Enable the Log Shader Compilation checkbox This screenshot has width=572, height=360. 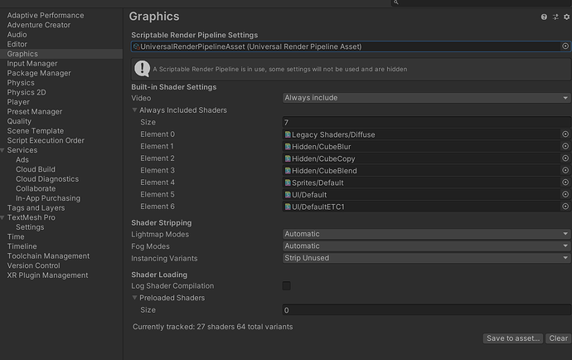(x=287, y=286)
